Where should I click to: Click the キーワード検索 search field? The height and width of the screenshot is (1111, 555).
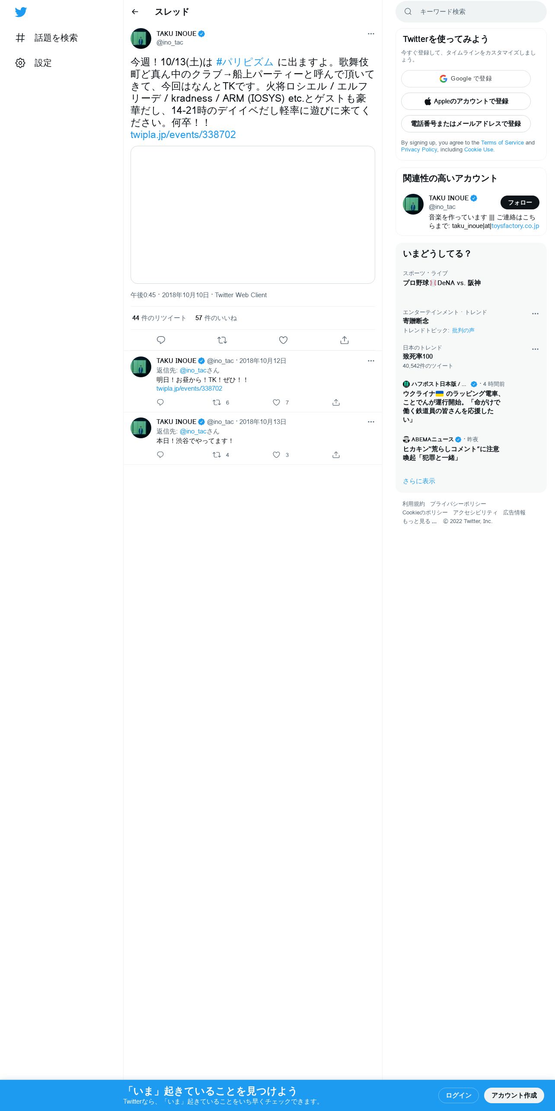(x=471, y=12)
